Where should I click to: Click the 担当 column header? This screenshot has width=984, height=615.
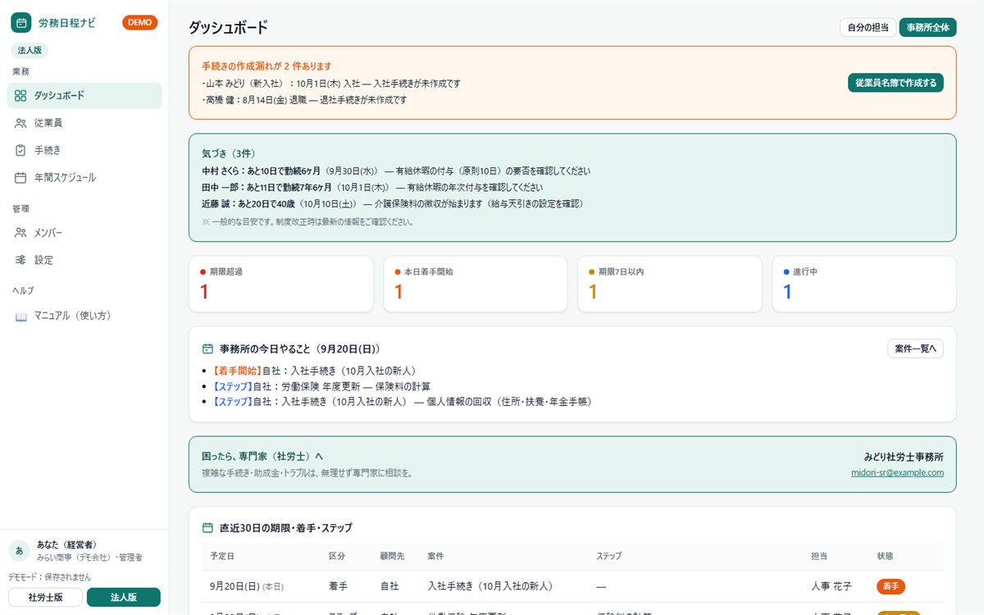pyautogui.click(x=819, y=556)
